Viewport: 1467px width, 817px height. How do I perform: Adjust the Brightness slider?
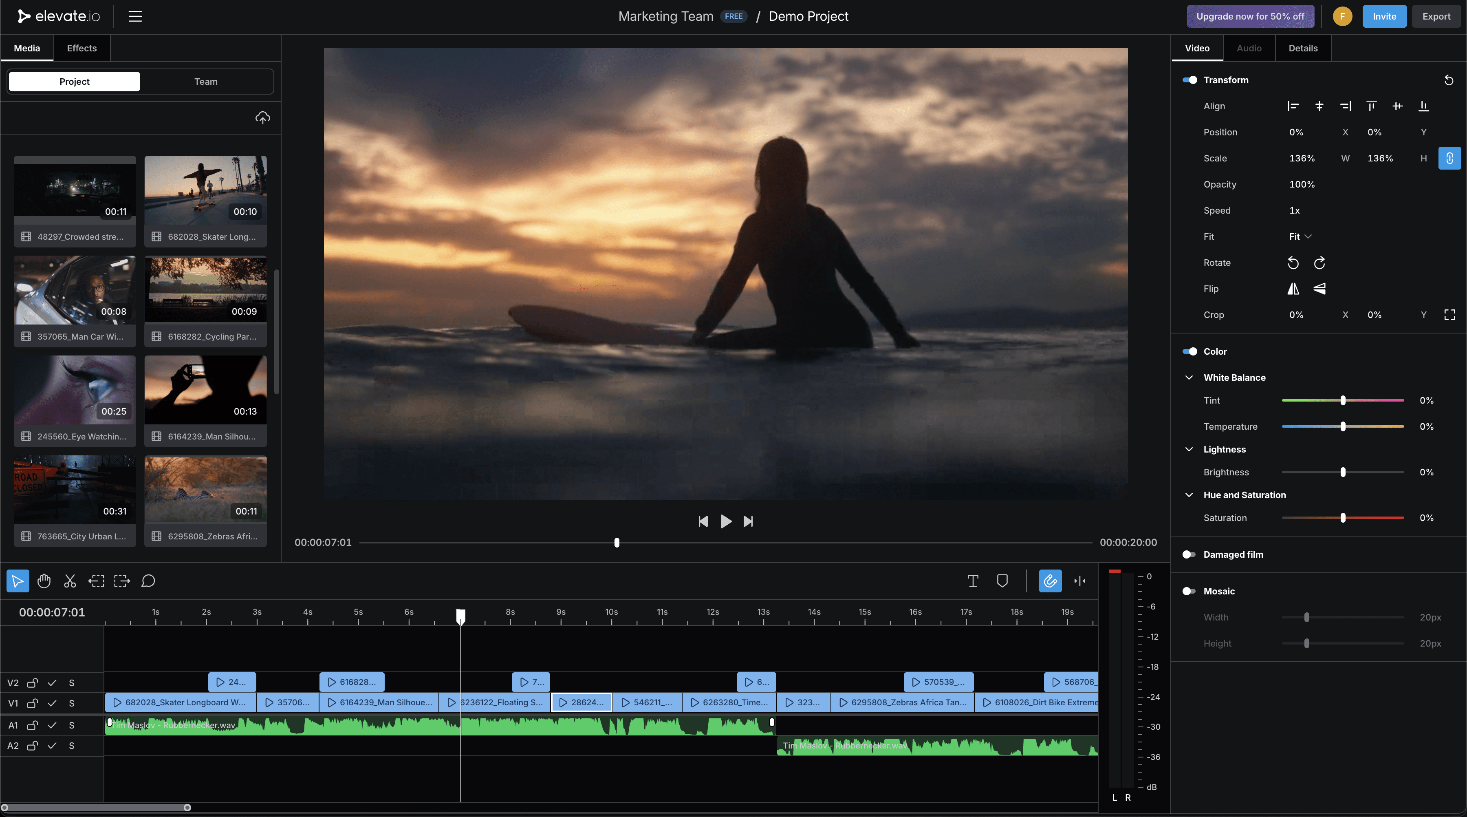[1343, 473]
